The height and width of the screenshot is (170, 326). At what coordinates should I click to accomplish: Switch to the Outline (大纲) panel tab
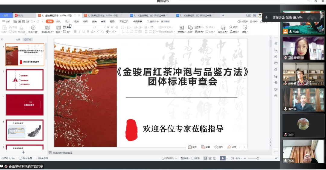pos(18,39)
